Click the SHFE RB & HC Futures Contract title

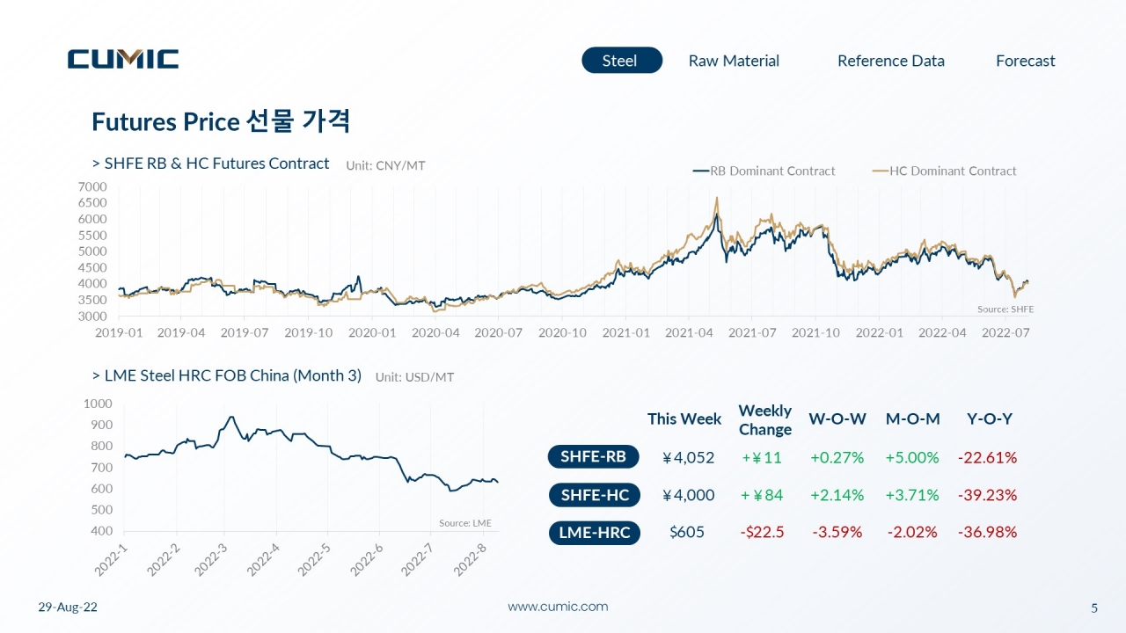click(211, 164)
